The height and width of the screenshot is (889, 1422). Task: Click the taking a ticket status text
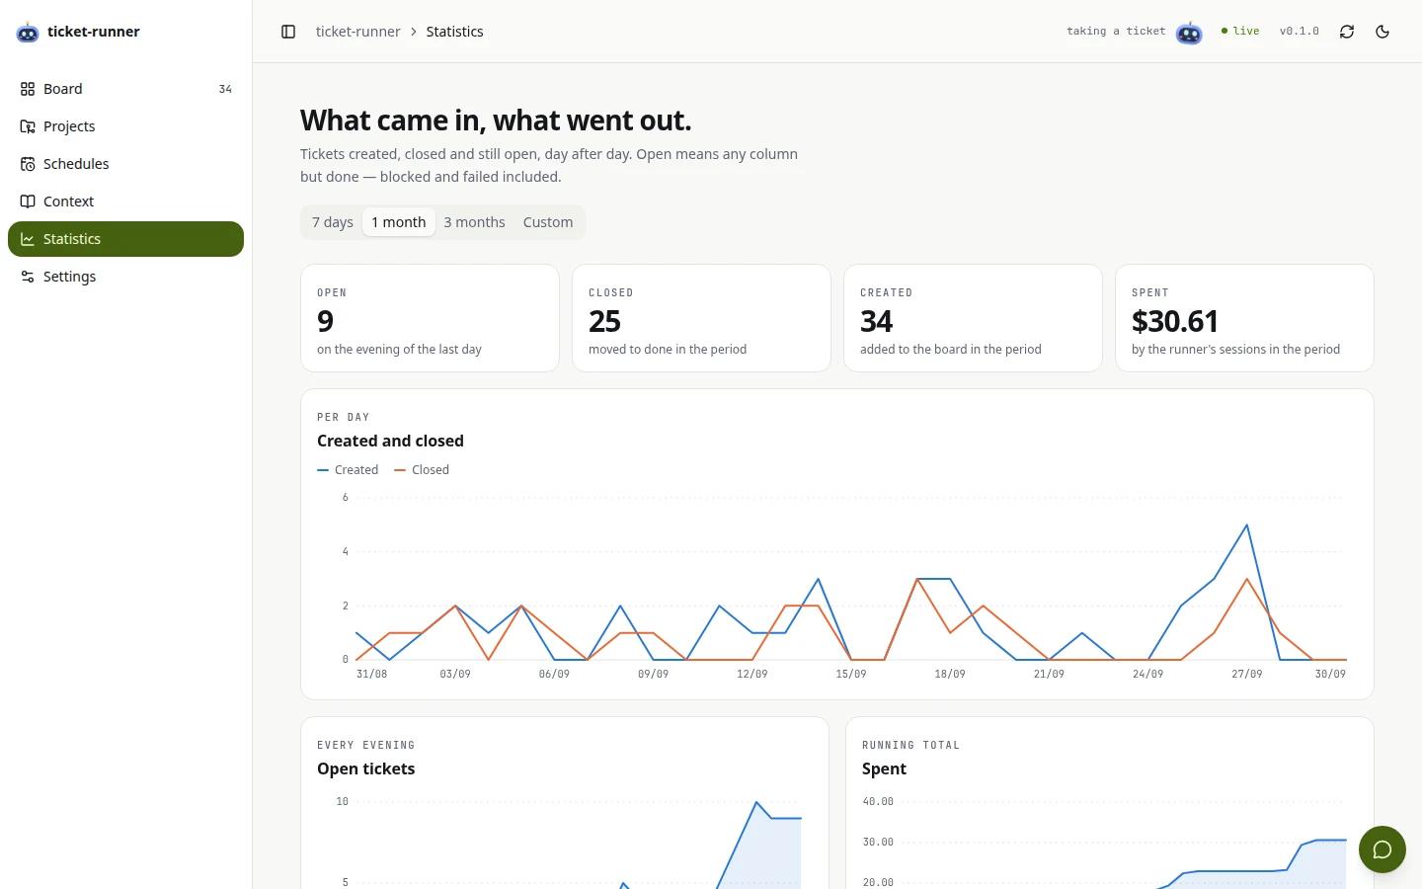pyautogui.click(x=1116, y=32)
